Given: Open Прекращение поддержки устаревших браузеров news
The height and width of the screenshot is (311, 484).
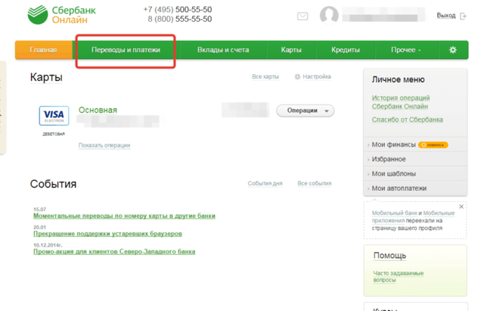Looking at the screenshot, I should click(x=107, y=234).
